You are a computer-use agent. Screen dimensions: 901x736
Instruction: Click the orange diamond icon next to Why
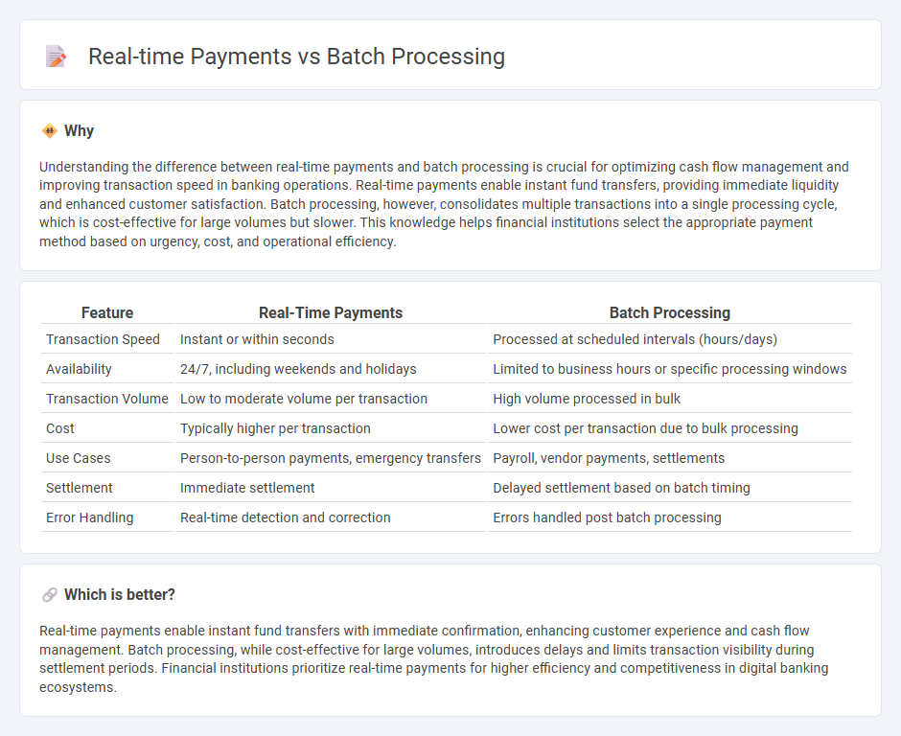pos(50,131)
